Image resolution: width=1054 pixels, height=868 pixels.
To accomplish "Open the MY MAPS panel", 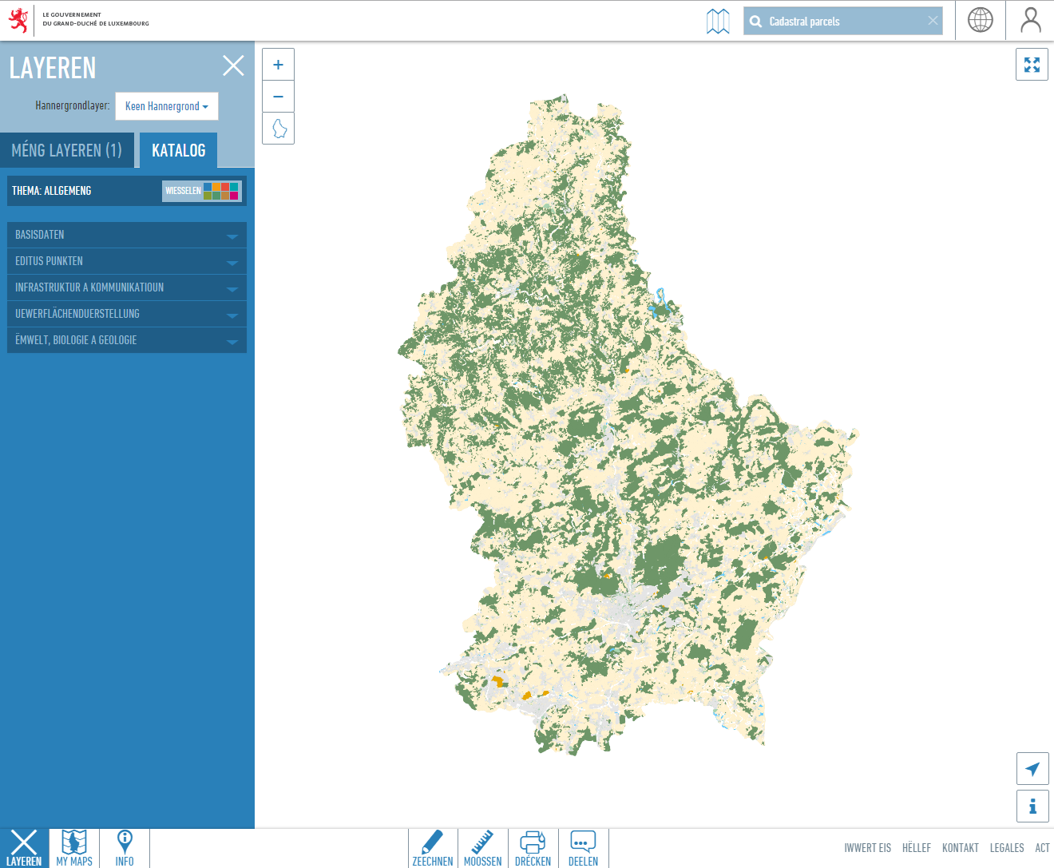I will pos(73,847).
